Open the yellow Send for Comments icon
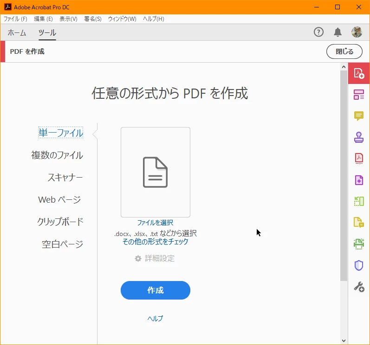Viewport: 370px width, 345px height. pyautogui.click(x=359, y=223)
